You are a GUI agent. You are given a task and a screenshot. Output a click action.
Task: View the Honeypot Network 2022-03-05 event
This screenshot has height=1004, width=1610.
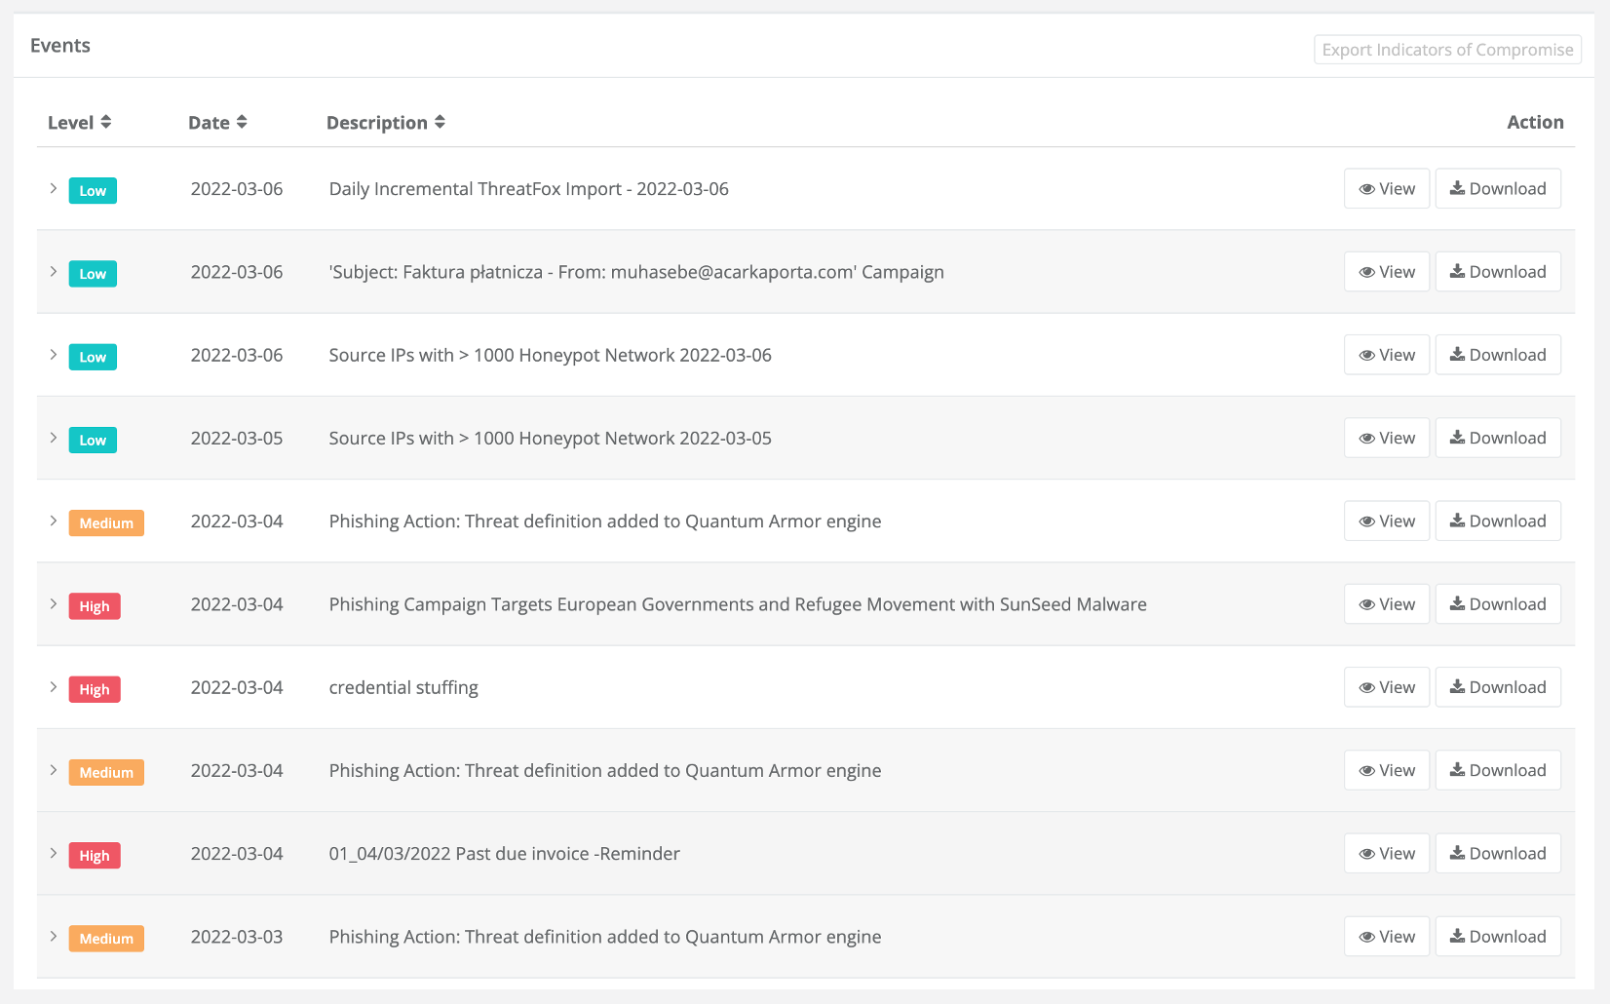pyautogui.click(x=1387, y=439)
